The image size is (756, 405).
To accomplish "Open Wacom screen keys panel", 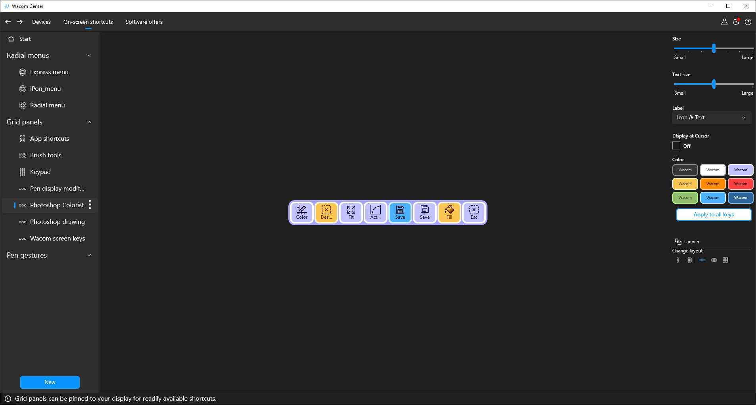I will (50, 239).
